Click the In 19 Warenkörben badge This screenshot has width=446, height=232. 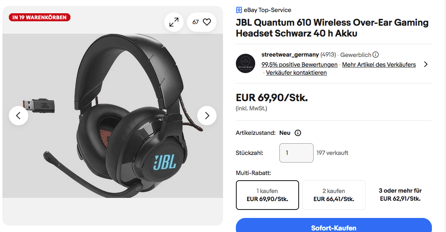(39, 17)
